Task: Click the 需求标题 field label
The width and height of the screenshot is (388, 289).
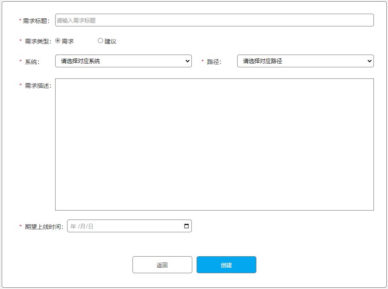Action: pos(36,21)
